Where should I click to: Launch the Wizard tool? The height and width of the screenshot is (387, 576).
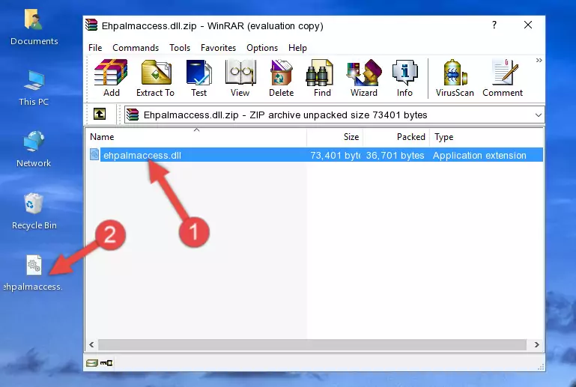pos(364,78)
